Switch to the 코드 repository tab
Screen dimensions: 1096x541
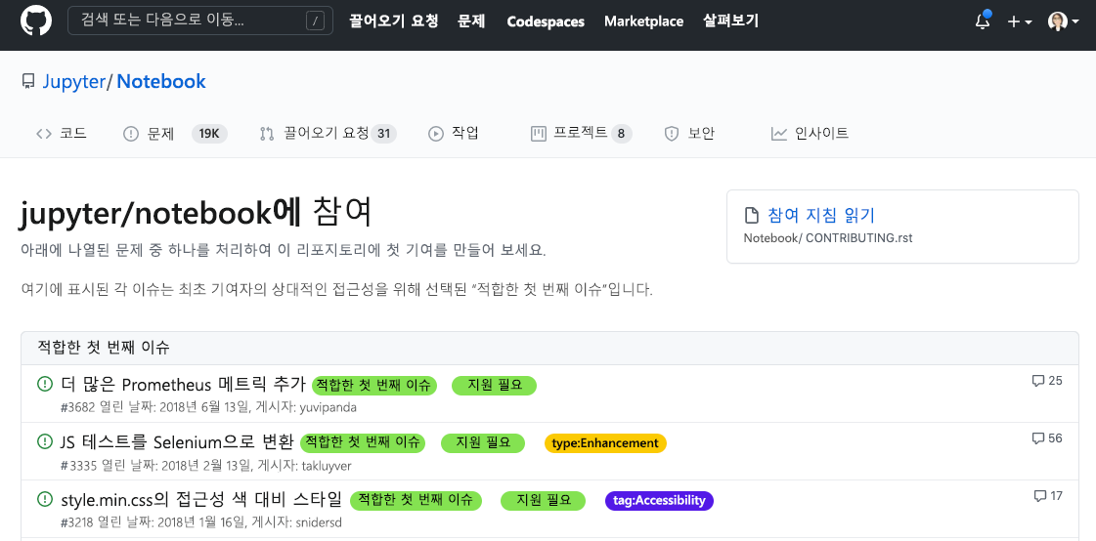pyautogui.click(x=62, y=134)
